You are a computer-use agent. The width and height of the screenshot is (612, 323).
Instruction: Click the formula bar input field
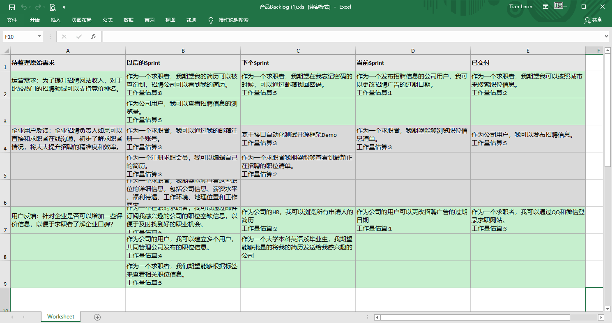click(x=353, y=37)
